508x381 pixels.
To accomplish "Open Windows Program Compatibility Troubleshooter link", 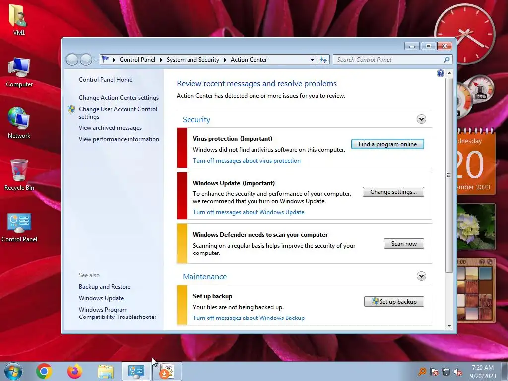I will tap(117, 314).
